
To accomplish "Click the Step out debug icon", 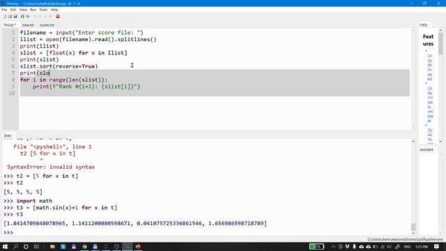I will pyautogui.click(x=45, y=17).
